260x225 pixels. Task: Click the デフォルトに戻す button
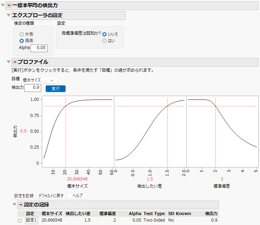pyautogui.click(x=51, y=196)
